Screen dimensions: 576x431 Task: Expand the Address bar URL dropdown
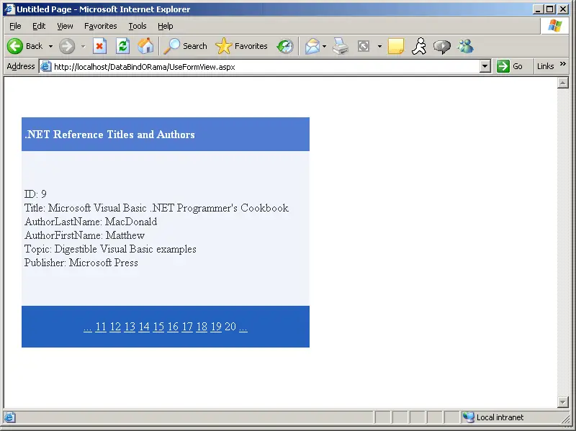(x=485, y=66)
